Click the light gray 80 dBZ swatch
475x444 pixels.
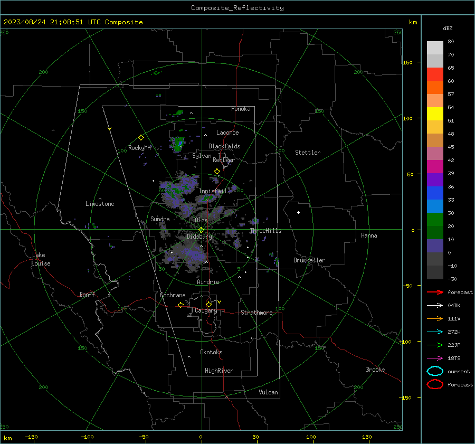pyautogui.click(x=435, y=48)
